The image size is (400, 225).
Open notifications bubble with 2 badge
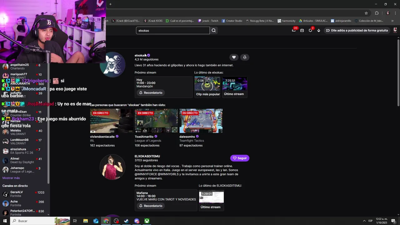(x=310, y=30)
